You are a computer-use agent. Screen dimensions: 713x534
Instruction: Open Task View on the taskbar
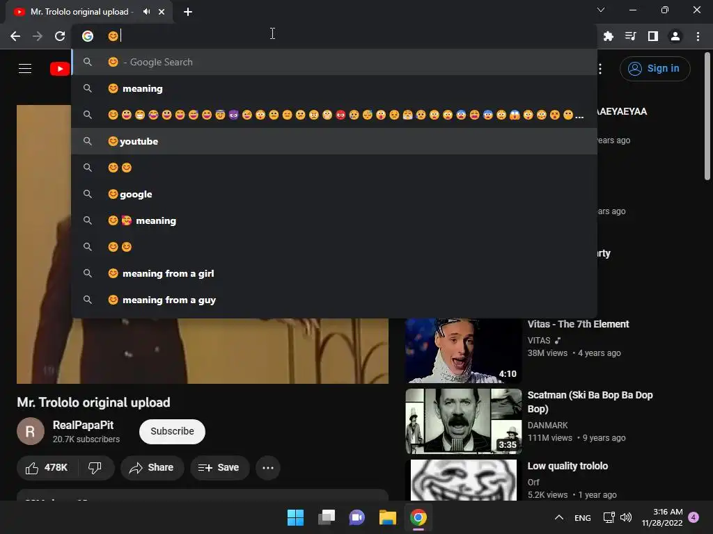pos(327,517)
